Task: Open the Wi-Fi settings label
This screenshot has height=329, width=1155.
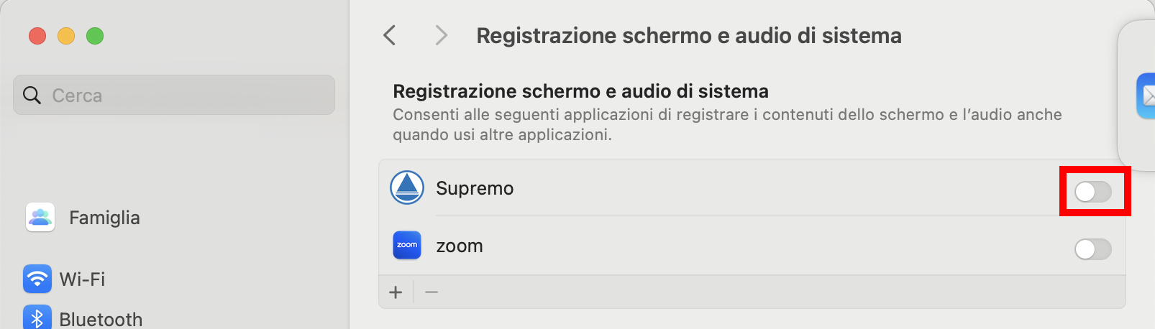Action: point(82,279)
